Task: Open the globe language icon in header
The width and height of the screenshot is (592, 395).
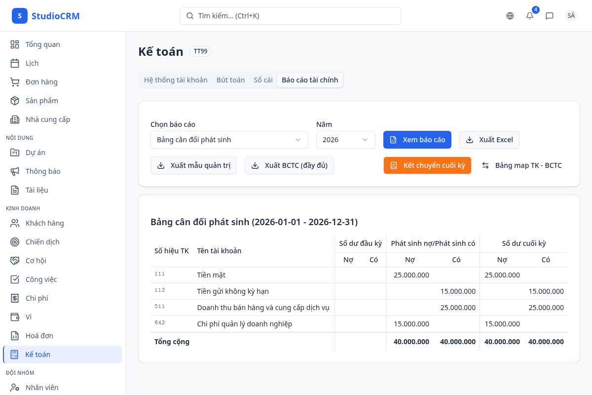Action: (510, 15)
